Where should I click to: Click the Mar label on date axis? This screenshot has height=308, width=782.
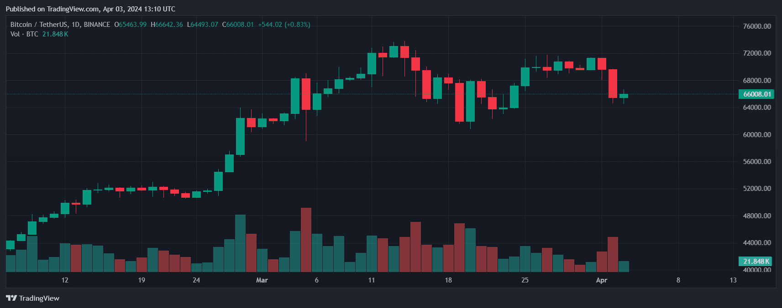point(262,280)
